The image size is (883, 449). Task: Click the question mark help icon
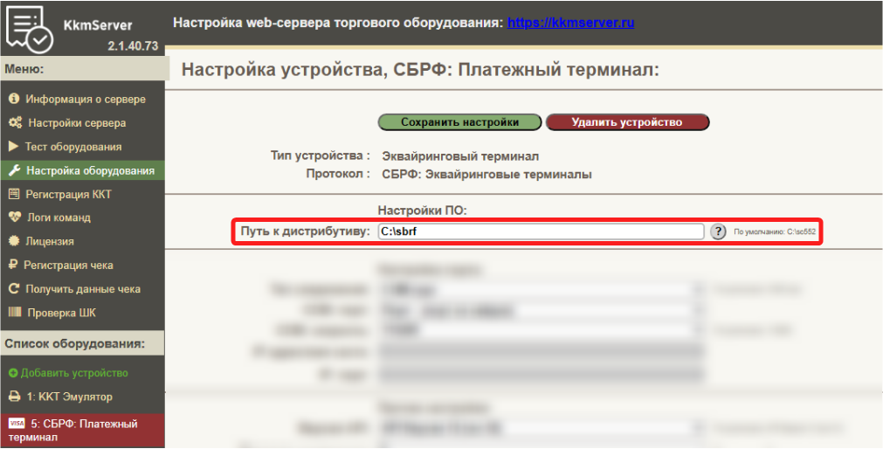coord(717,231)
